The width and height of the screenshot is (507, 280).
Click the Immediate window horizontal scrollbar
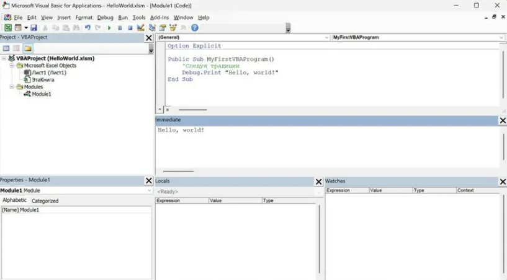(x=178, y=172)
